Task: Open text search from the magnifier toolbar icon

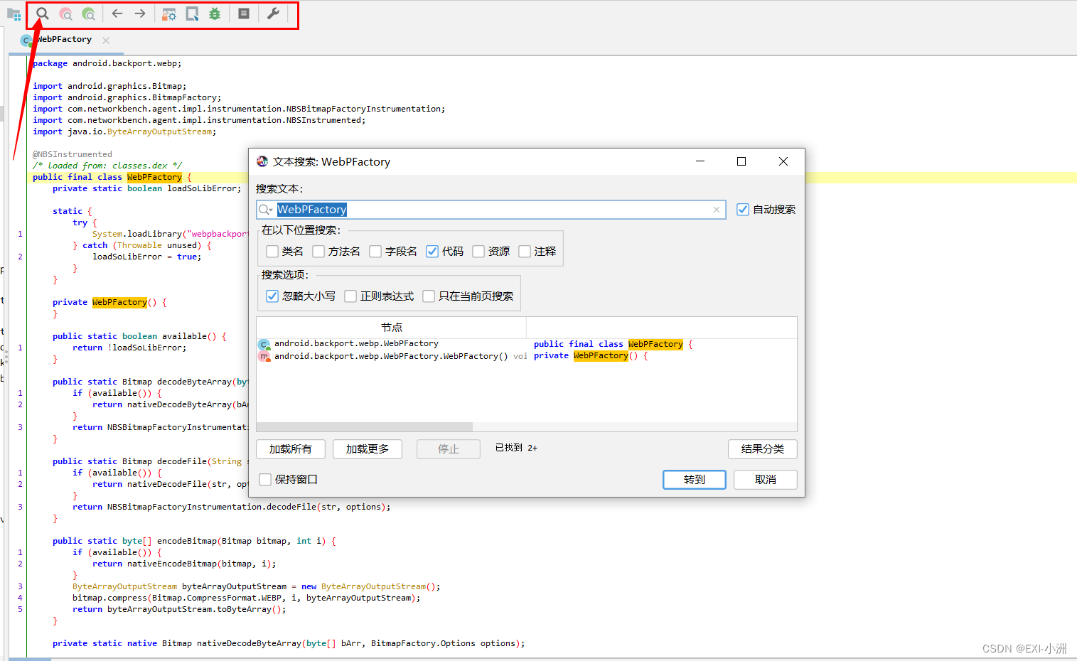Action: 43,14
